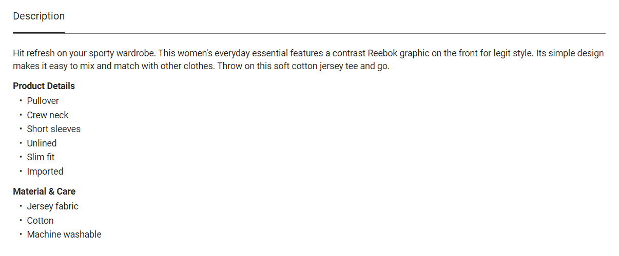619x256 pixels.
Task: Select the Pullover list item
Action: point(43,101)
